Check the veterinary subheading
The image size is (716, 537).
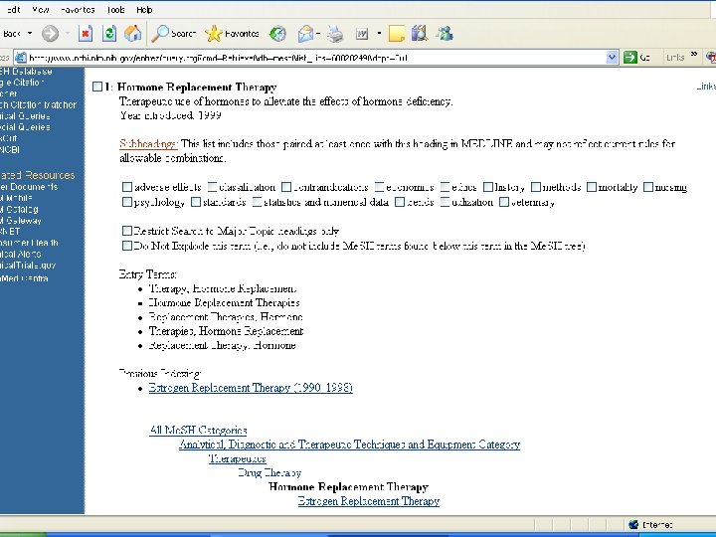pos(503,202)
